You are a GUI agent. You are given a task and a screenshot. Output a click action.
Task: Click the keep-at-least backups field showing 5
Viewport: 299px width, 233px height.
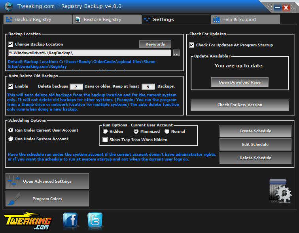point(148,87)
